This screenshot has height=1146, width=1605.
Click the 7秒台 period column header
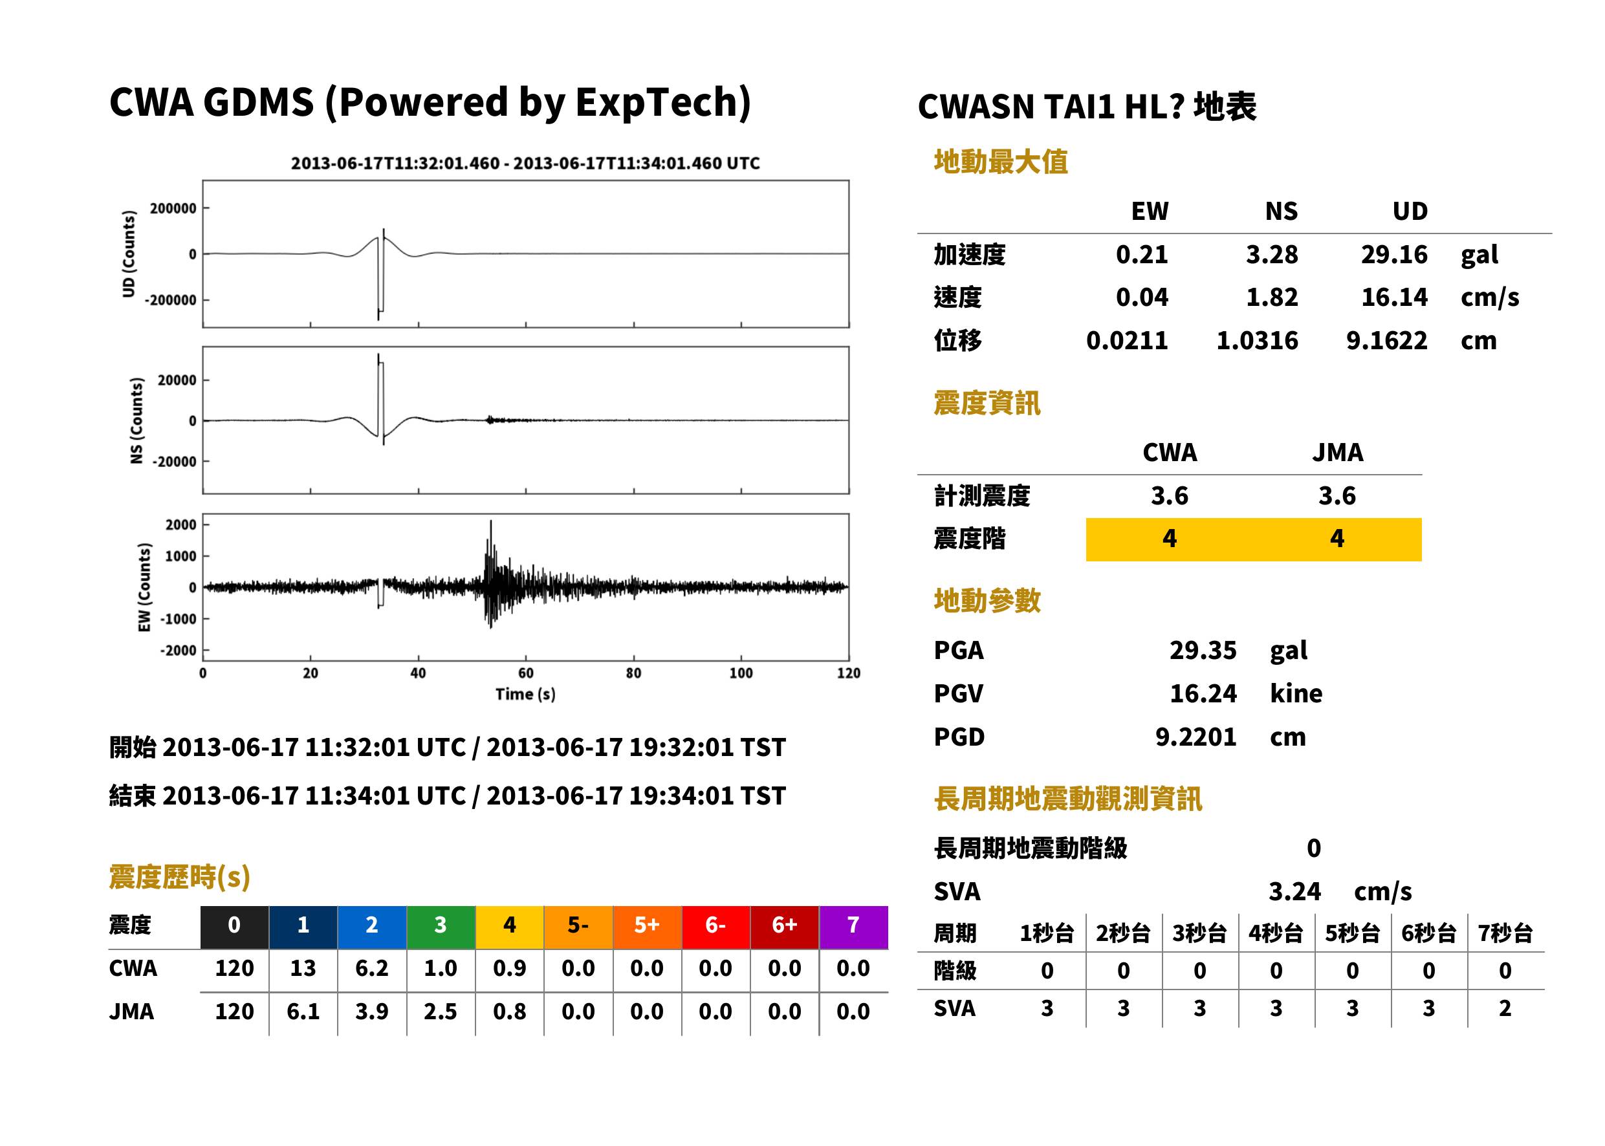point(1505,933)
